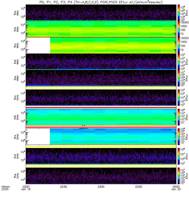Screen dimensions: 189x201
Task: Click the red bar below tha ions panel
Action: coord(101,108)
